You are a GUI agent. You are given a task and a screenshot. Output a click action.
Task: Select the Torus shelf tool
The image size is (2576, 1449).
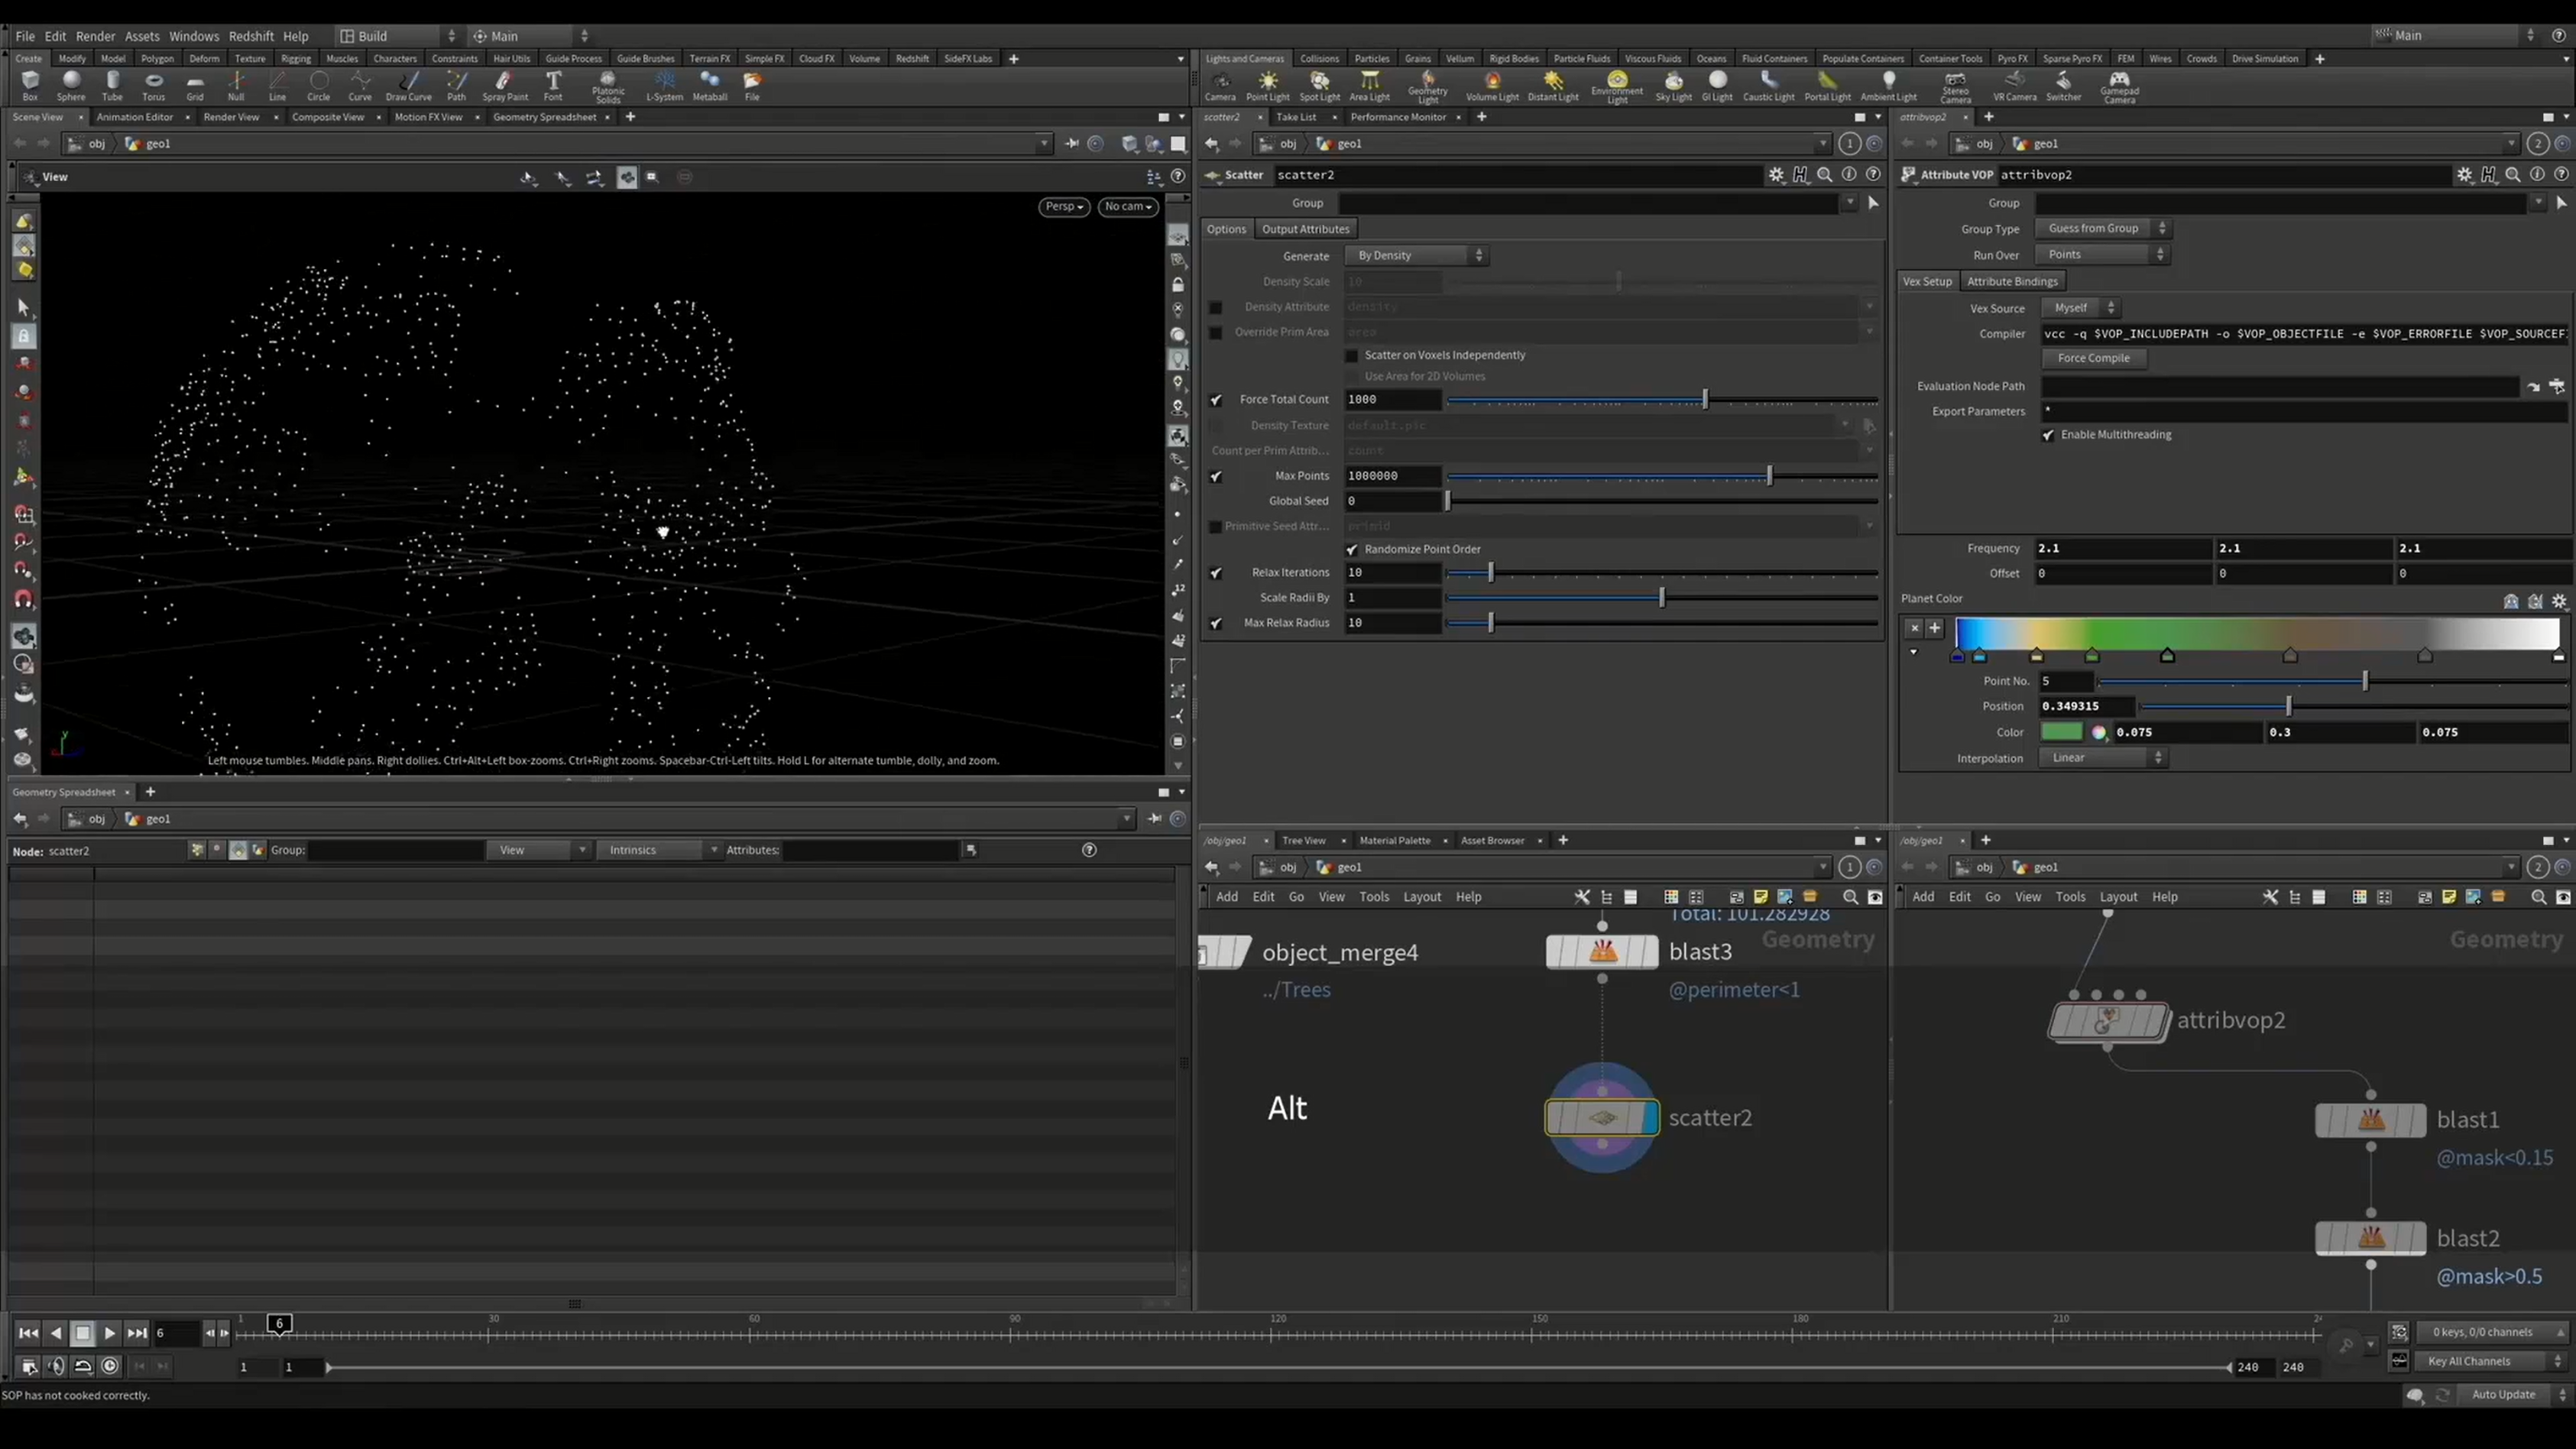pyautogui.click(x=153, y=86)
